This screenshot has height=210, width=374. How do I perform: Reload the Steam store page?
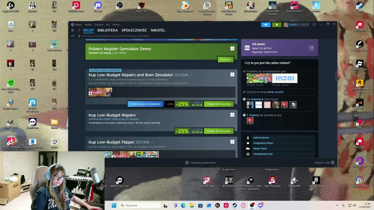click(73, 36)
